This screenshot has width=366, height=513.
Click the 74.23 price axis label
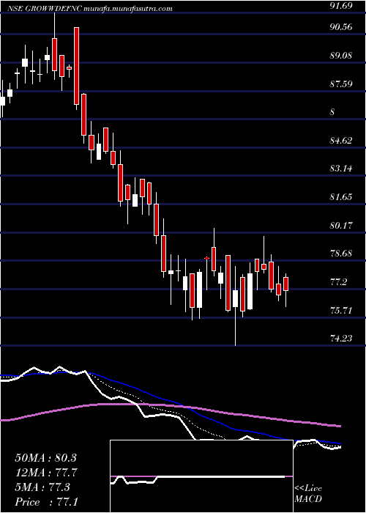(341, 339)
